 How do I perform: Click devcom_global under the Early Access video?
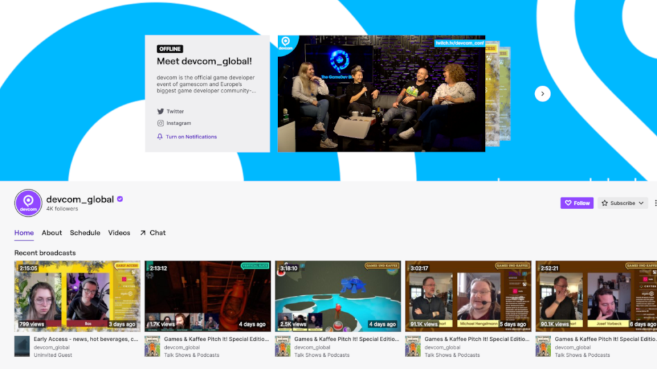click(51, 347)
